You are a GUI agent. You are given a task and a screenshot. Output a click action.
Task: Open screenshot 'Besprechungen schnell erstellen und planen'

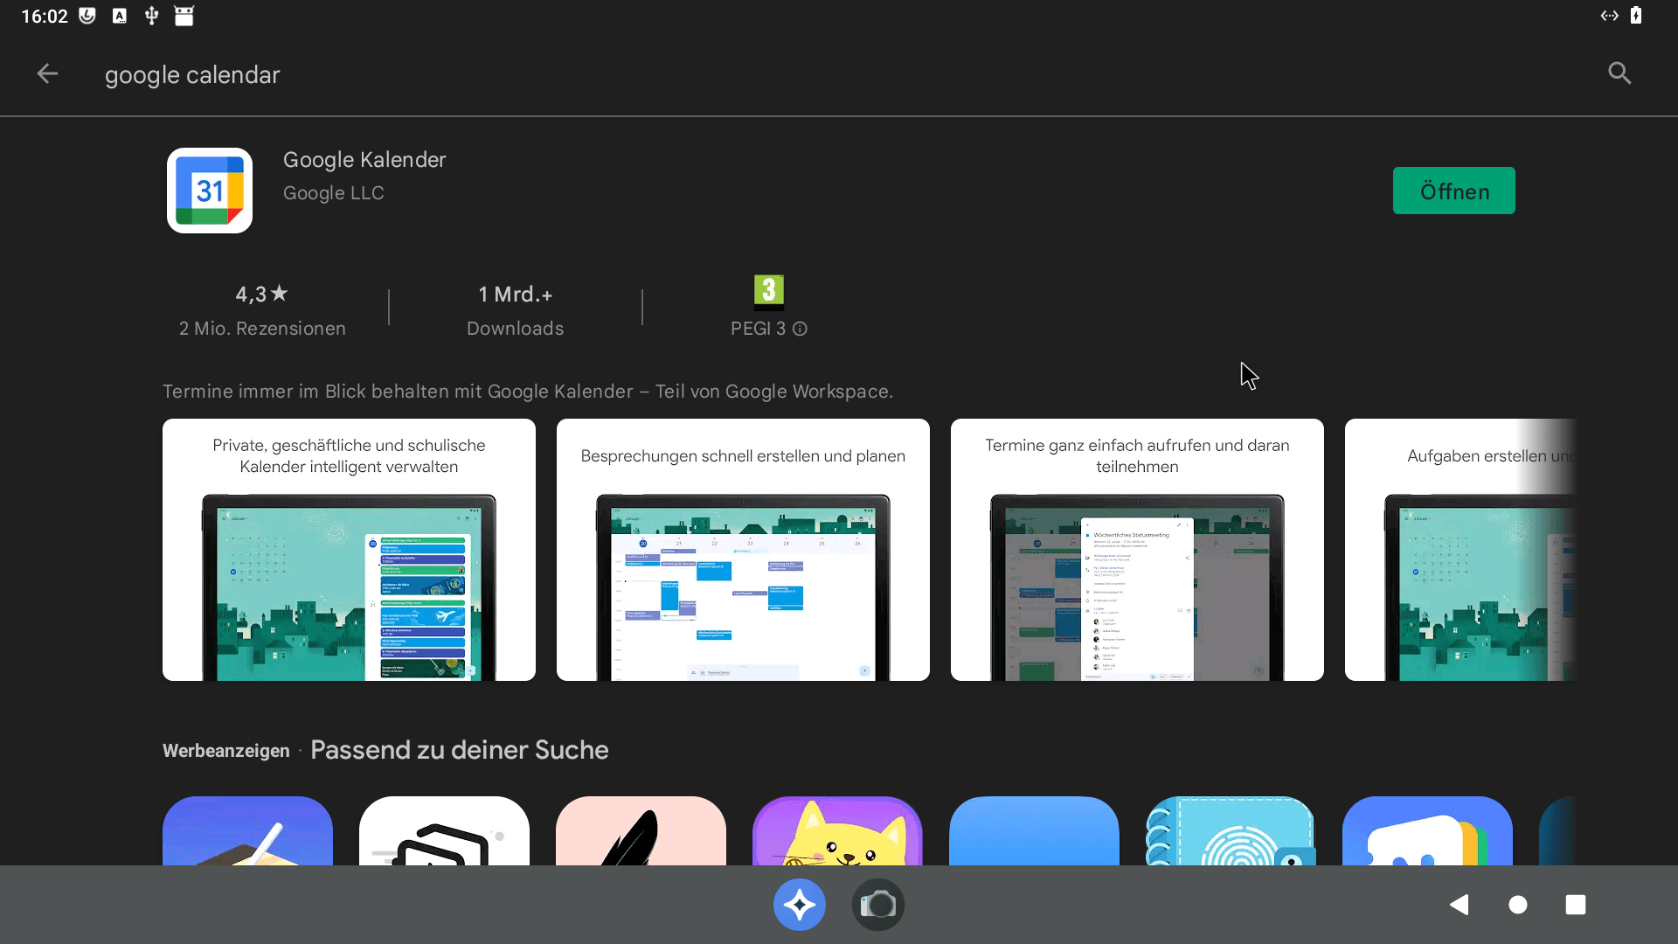[743, 550]
